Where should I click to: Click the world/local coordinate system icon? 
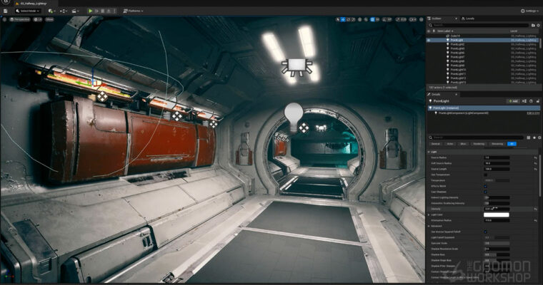coord(360,20)
